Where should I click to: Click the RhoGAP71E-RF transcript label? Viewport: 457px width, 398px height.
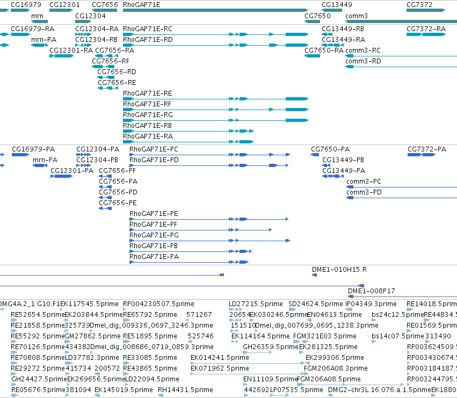[x=147, y=104]
